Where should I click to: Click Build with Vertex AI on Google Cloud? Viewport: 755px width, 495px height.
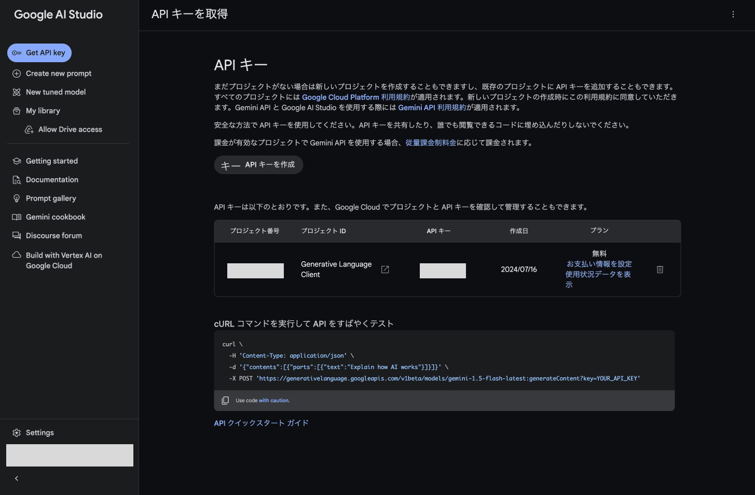[x=63, y=261]
